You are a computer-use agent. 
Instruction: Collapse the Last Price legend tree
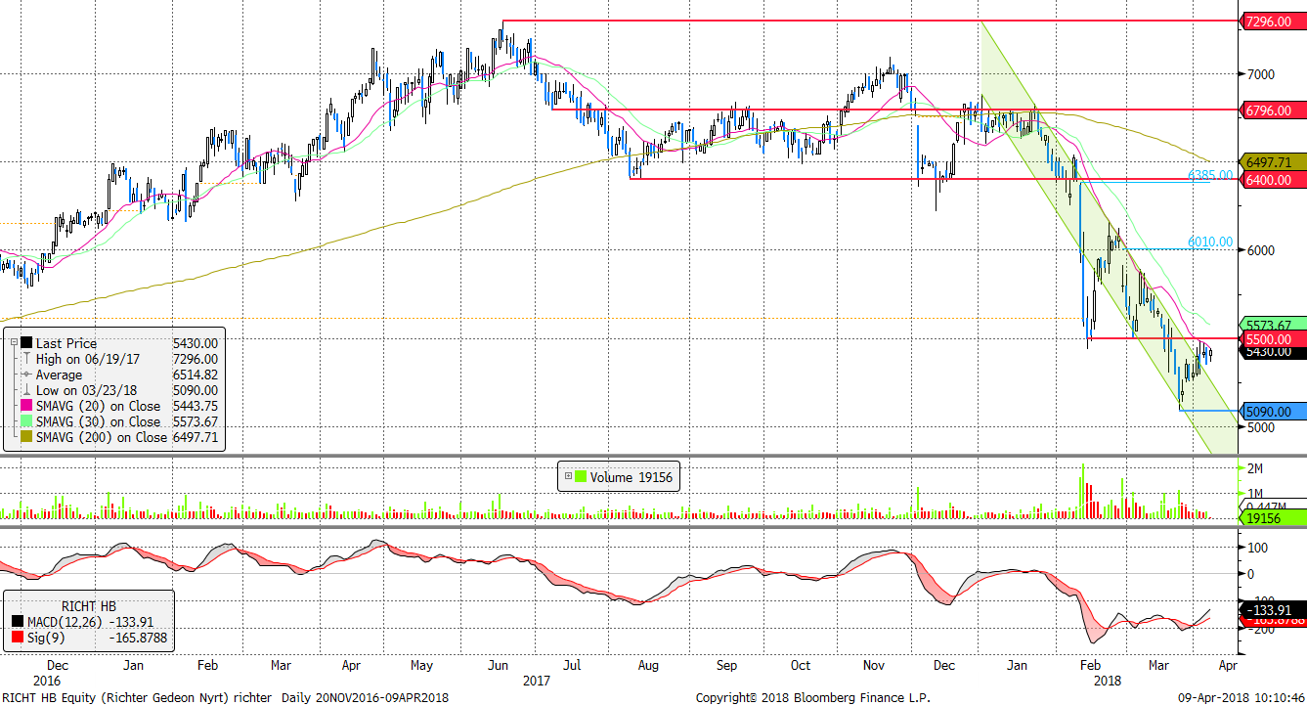click(x=14, y=343)
